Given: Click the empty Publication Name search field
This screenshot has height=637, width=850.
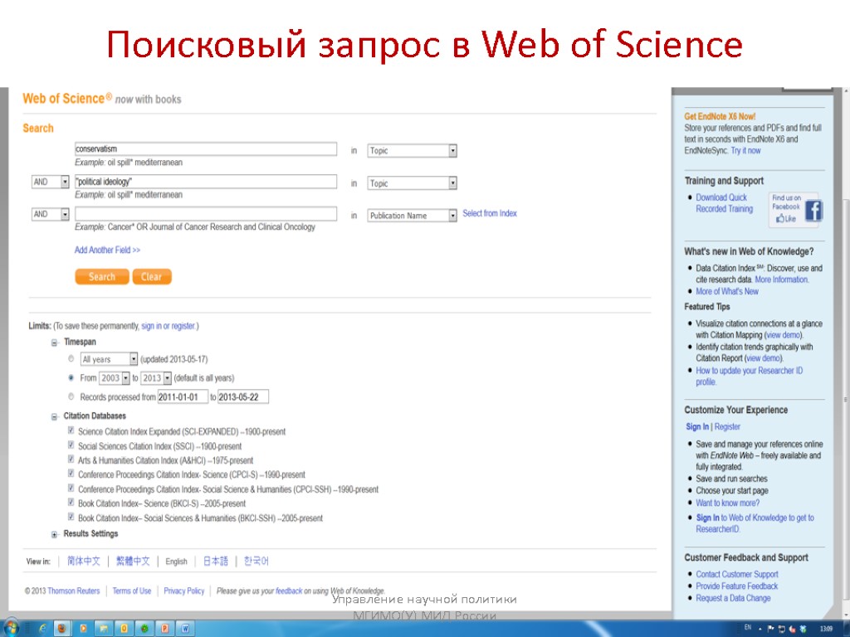Looking at the screenshot, I should (206, 213).
